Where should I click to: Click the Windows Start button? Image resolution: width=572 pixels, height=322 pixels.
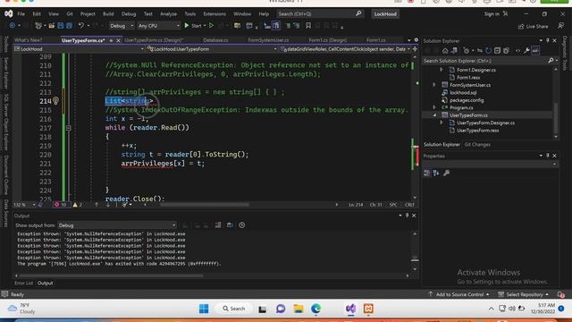[204, 309]
